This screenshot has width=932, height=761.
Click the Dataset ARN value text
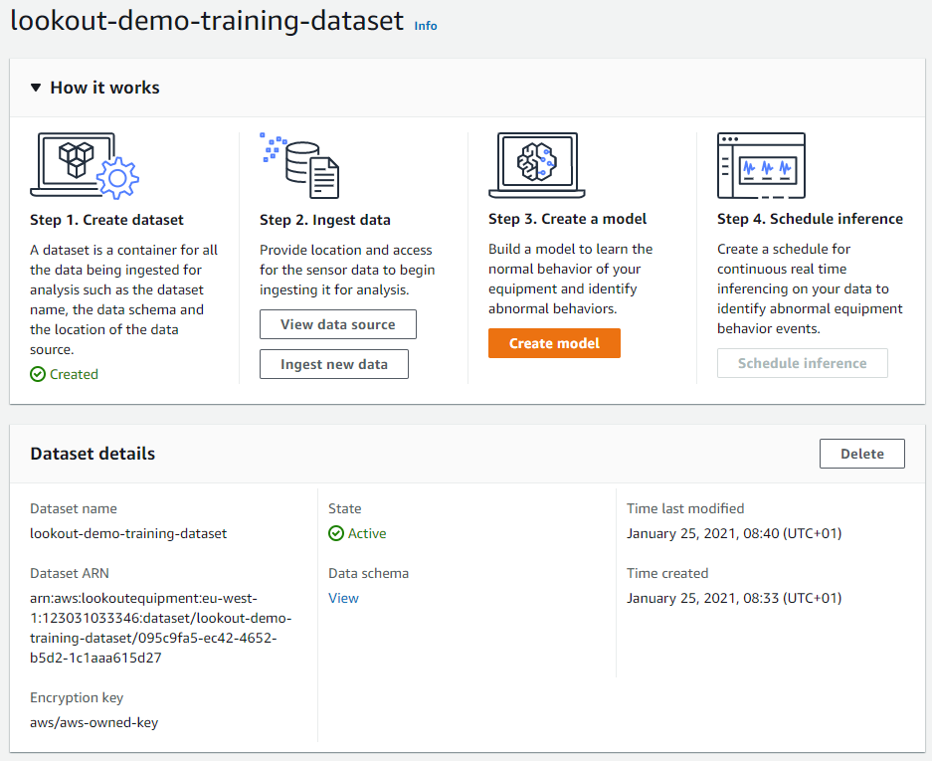(160, 628)
